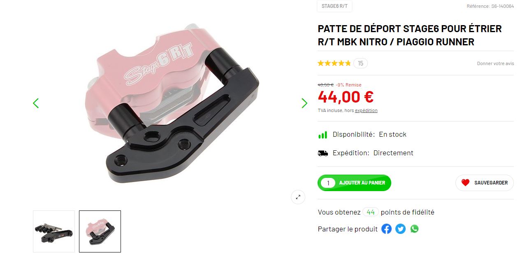Screen dimensions: 527x264
Task: Open fullscreen image view with expand icon
Action: point(298,197)
